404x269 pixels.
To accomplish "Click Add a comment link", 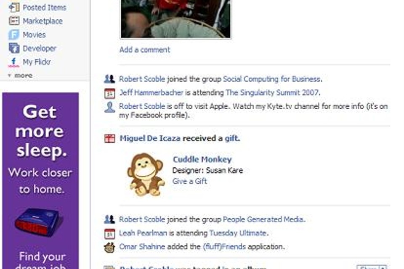I will 144,50.
